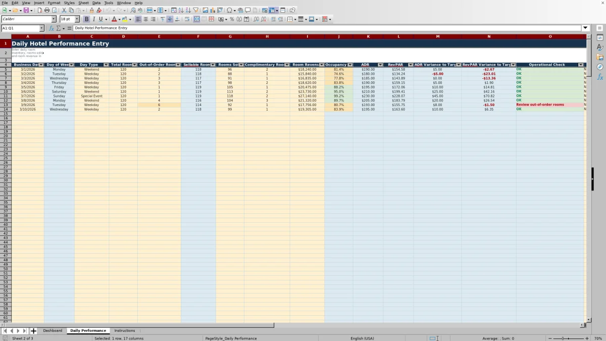Screen dimensions: 606x341
Task: Click the Insert Comment icon
Action: click(248, 10)
